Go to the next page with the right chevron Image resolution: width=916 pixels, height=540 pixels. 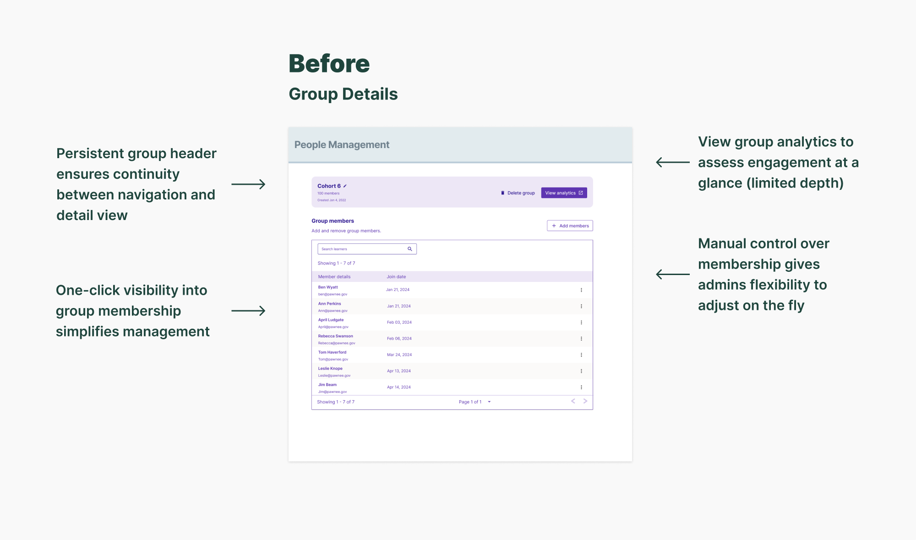[x=585, y=401]
